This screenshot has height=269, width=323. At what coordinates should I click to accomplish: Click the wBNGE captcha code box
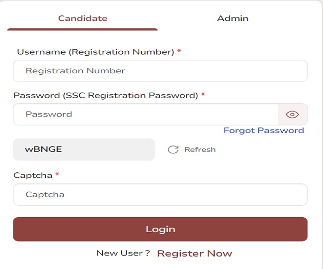pyautogui.click(x=83, y=149)
